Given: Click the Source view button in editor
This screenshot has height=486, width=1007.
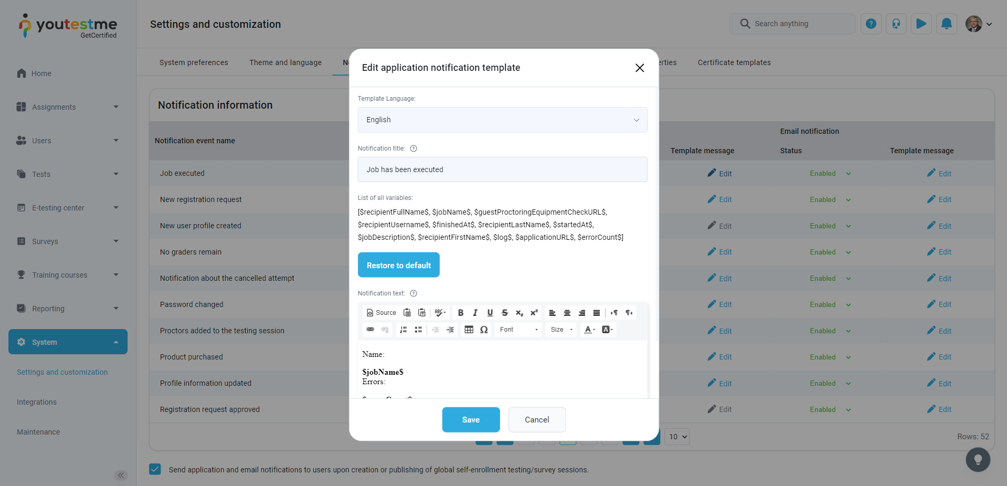Looking at the screenshot, I should (x=381, y=313).
